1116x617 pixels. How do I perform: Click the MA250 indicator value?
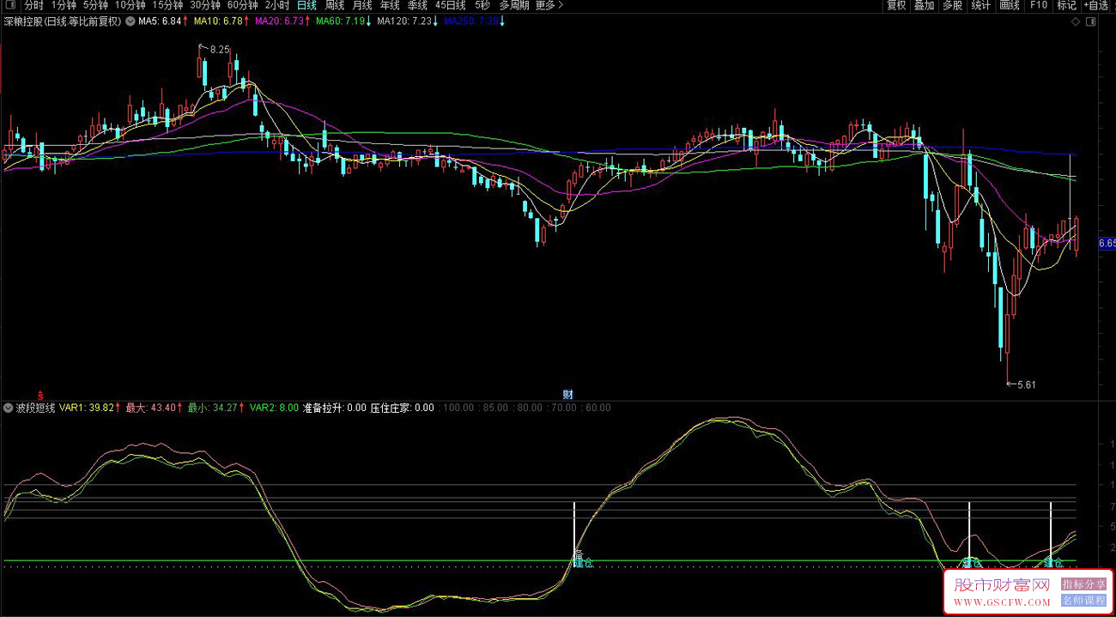coord(471,21)
